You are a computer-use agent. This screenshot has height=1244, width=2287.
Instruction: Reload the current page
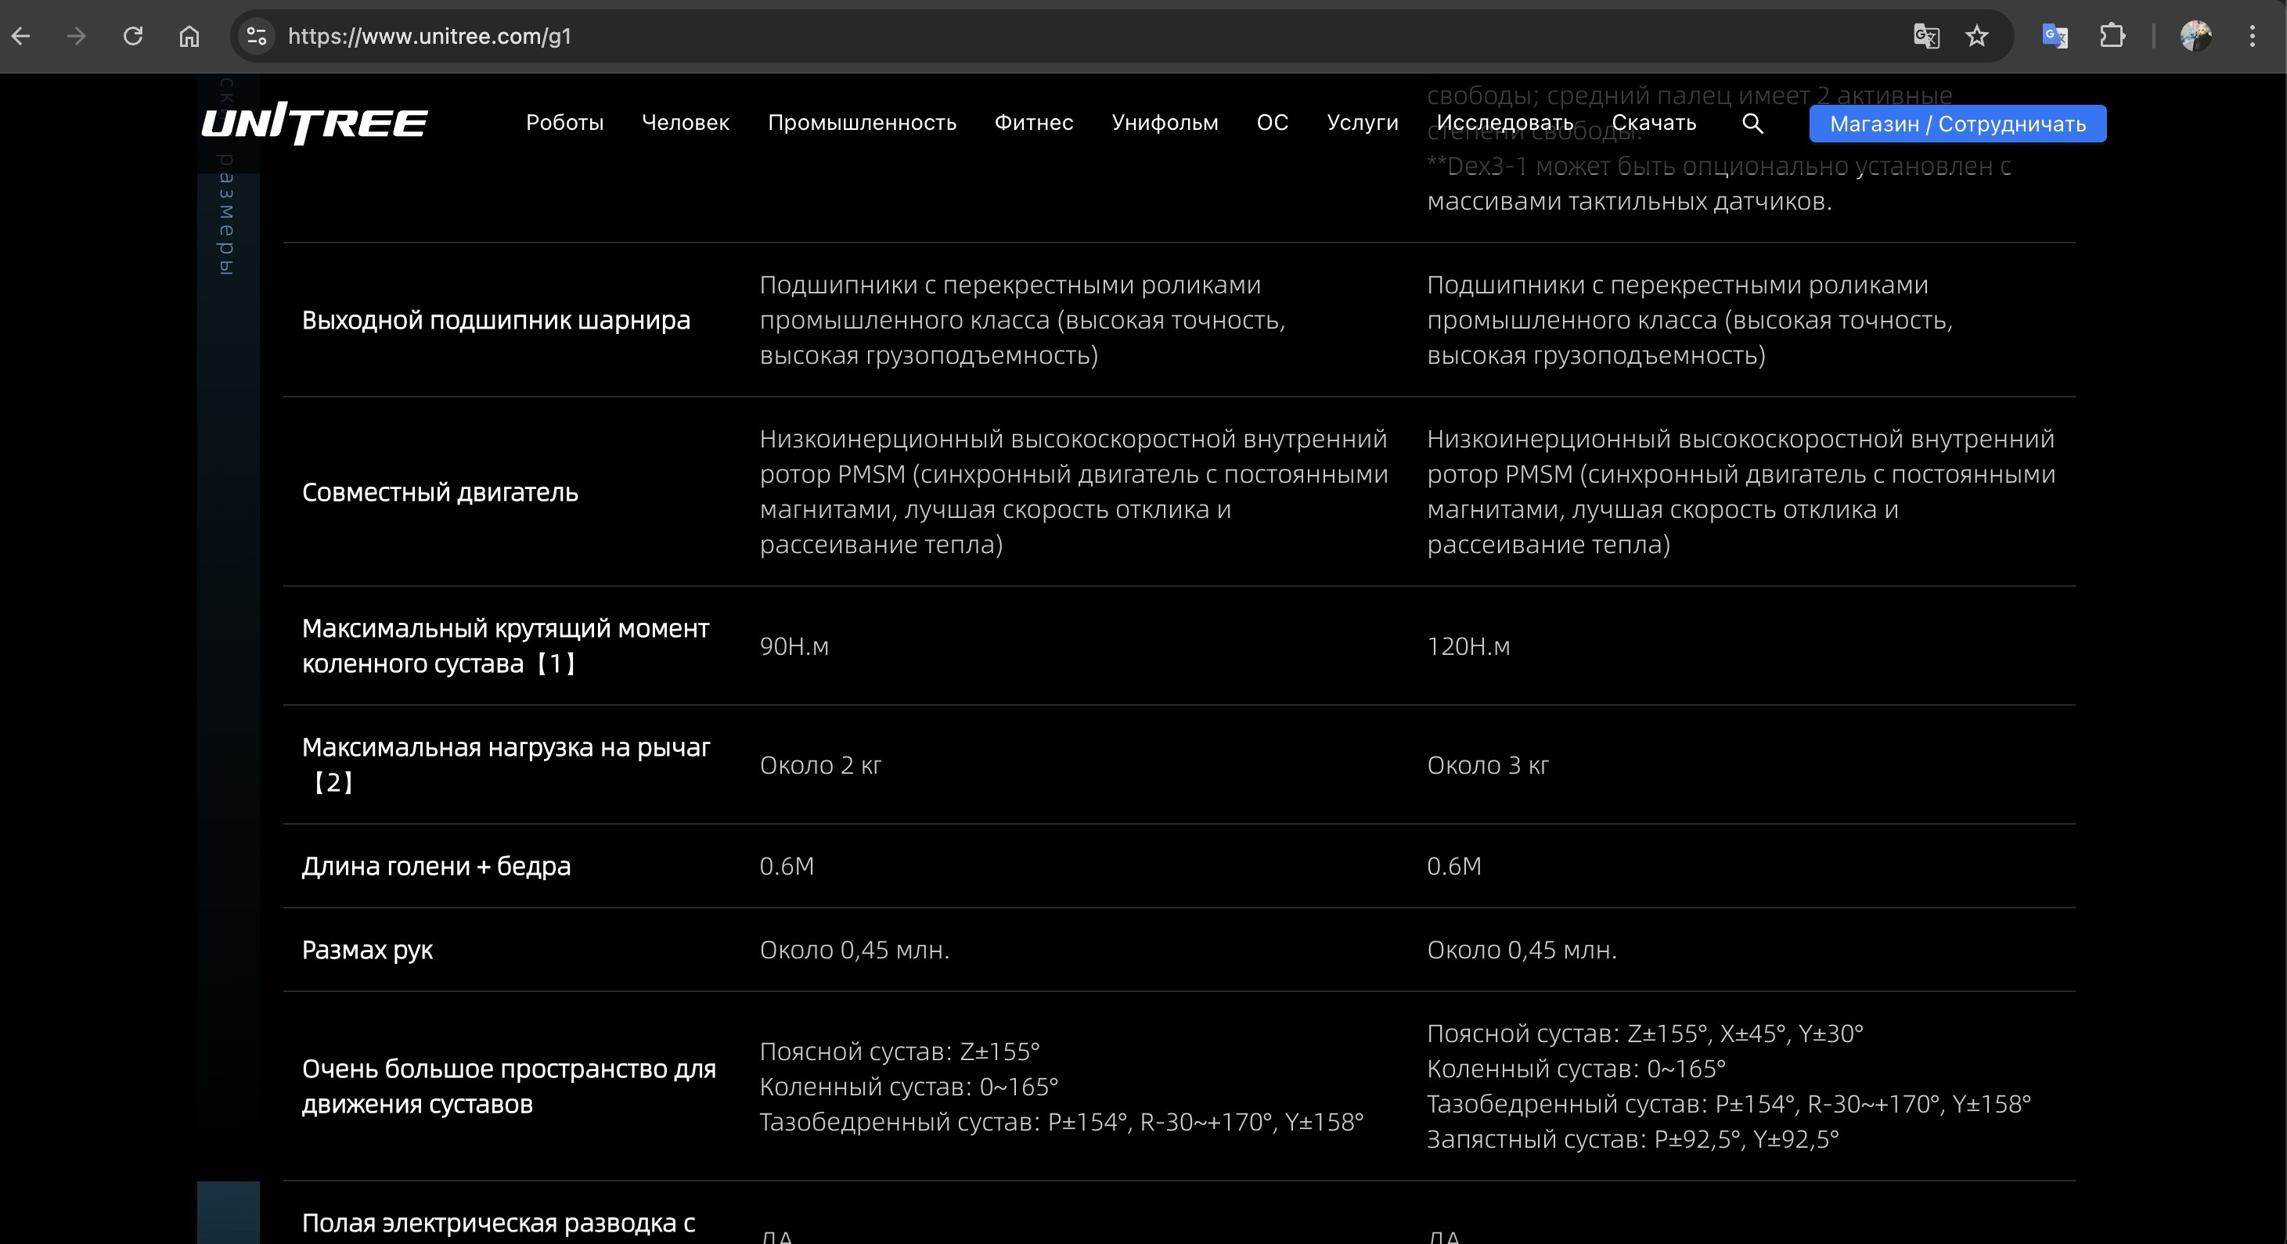(x=133, y=36)
